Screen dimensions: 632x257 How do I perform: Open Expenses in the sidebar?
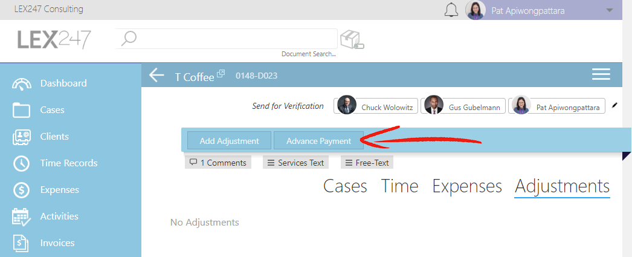pos(60,190)
